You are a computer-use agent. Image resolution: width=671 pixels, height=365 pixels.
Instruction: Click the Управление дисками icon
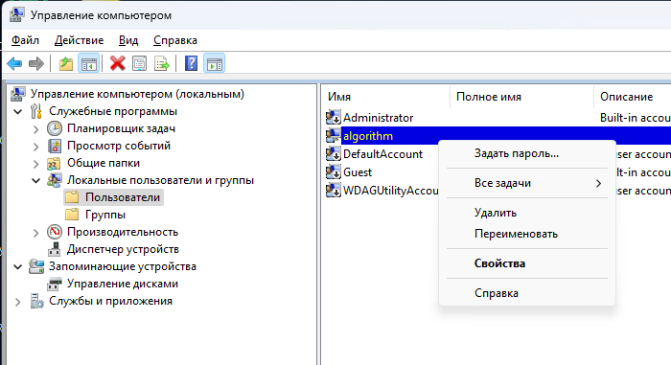[55, 284]
